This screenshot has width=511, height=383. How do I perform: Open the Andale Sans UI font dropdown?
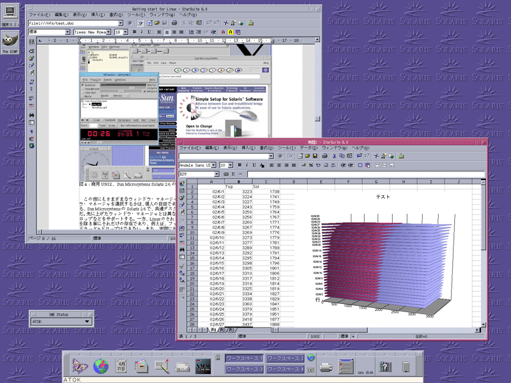point(214,165)
